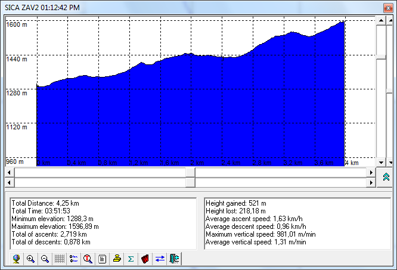Zoom out with the minus magnifier icon

[44, 259]
